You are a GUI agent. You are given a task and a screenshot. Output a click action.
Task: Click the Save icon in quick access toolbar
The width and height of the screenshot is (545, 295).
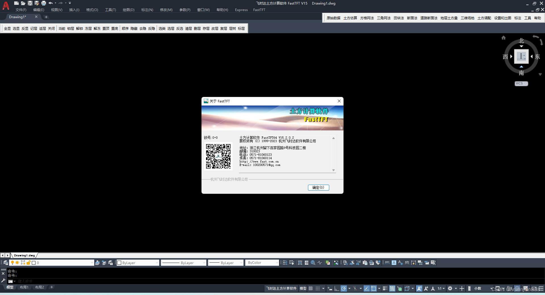30,3
